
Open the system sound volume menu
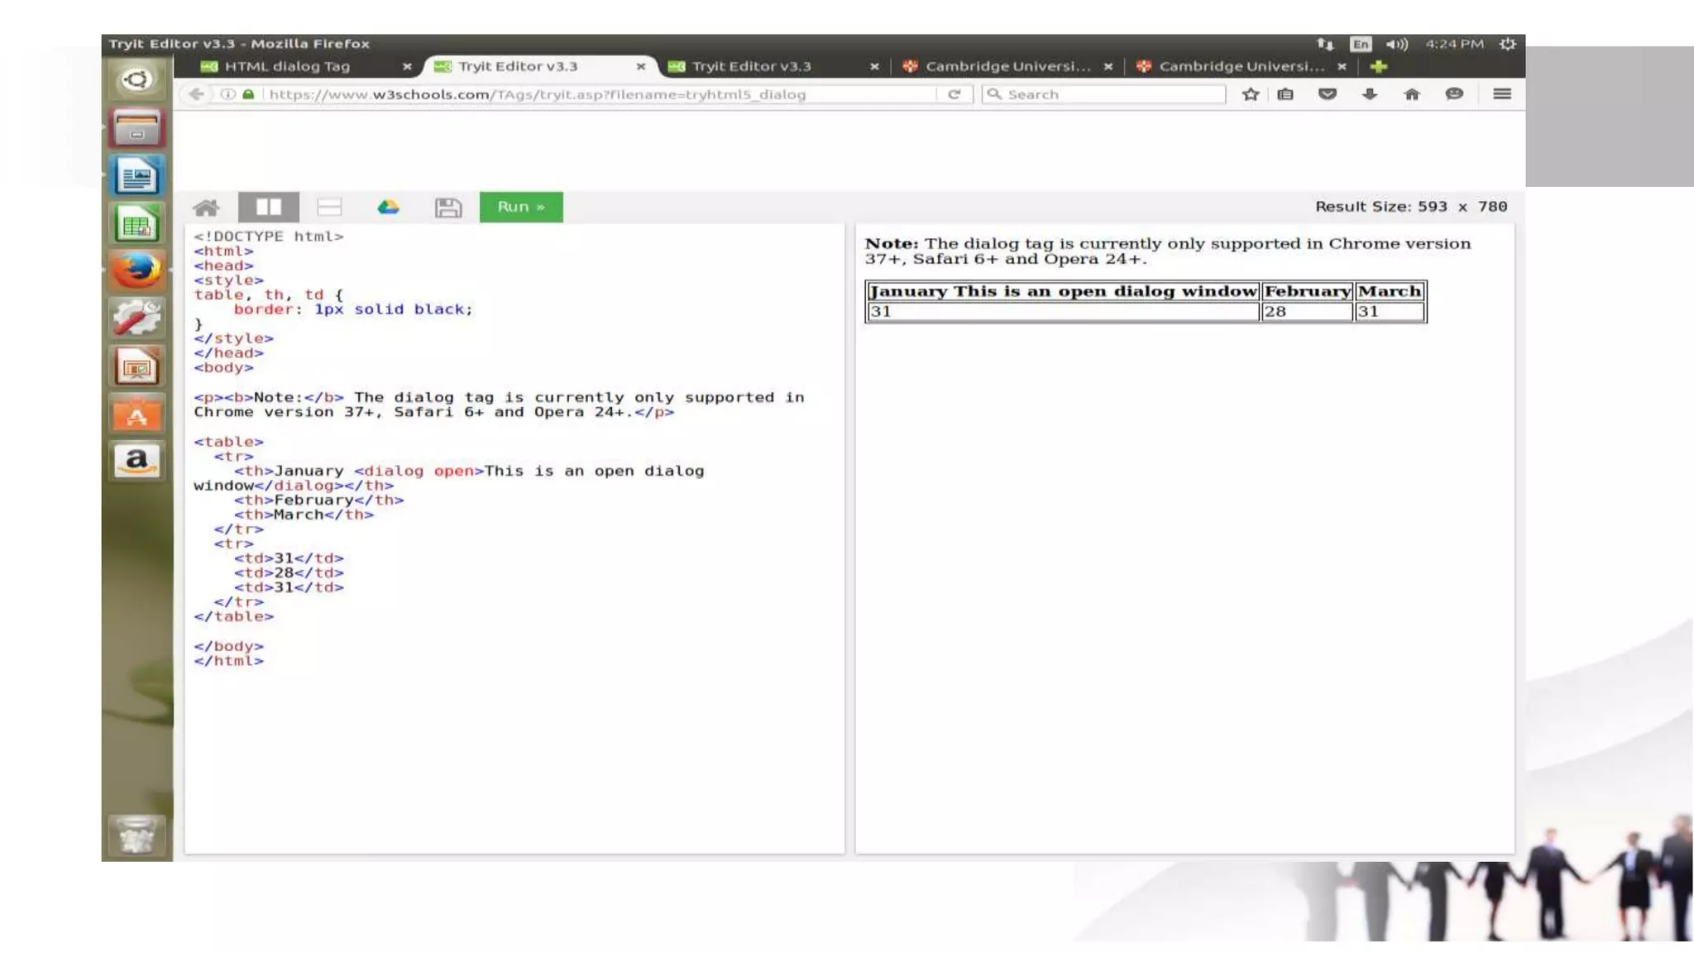coord(1396,44)
